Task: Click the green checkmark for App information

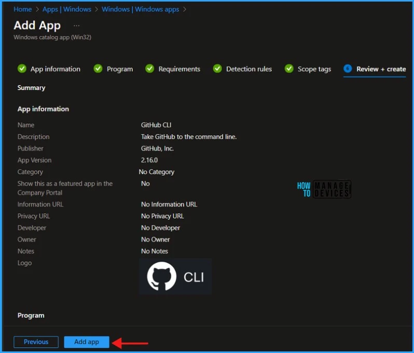Action: tap(22, 68)
